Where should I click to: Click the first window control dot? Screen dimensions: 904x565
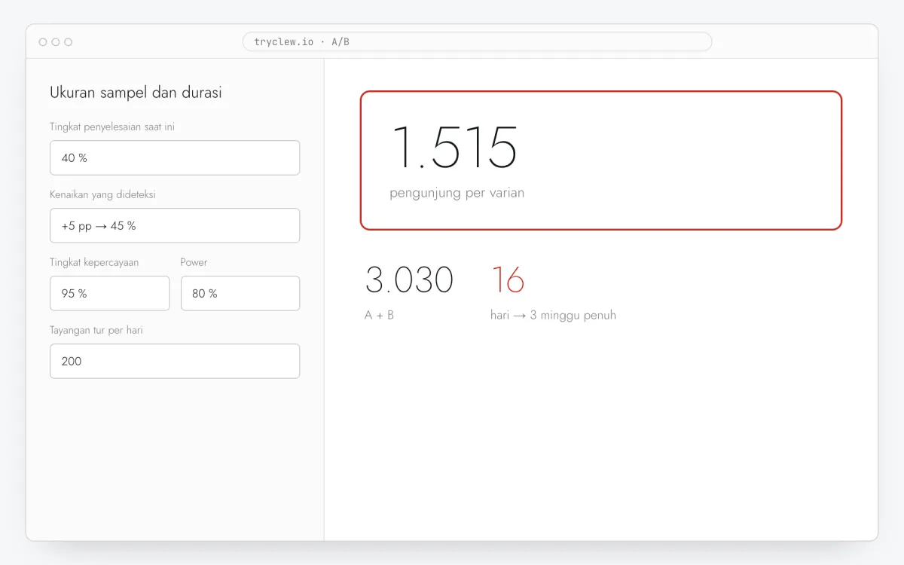coord(43,42)
